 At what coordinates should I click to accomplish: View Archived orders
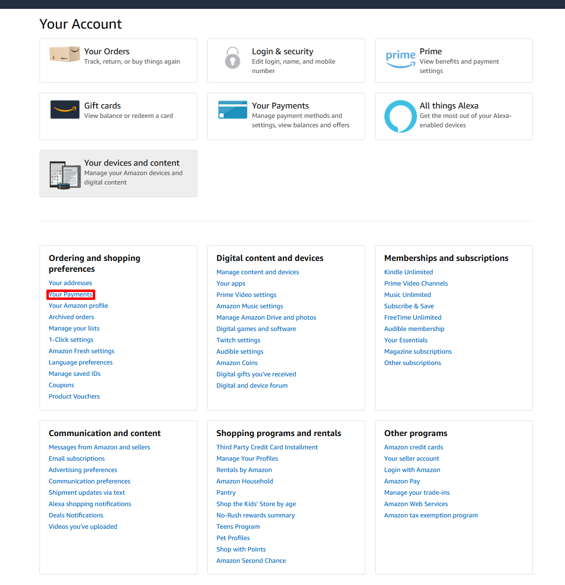71,317
